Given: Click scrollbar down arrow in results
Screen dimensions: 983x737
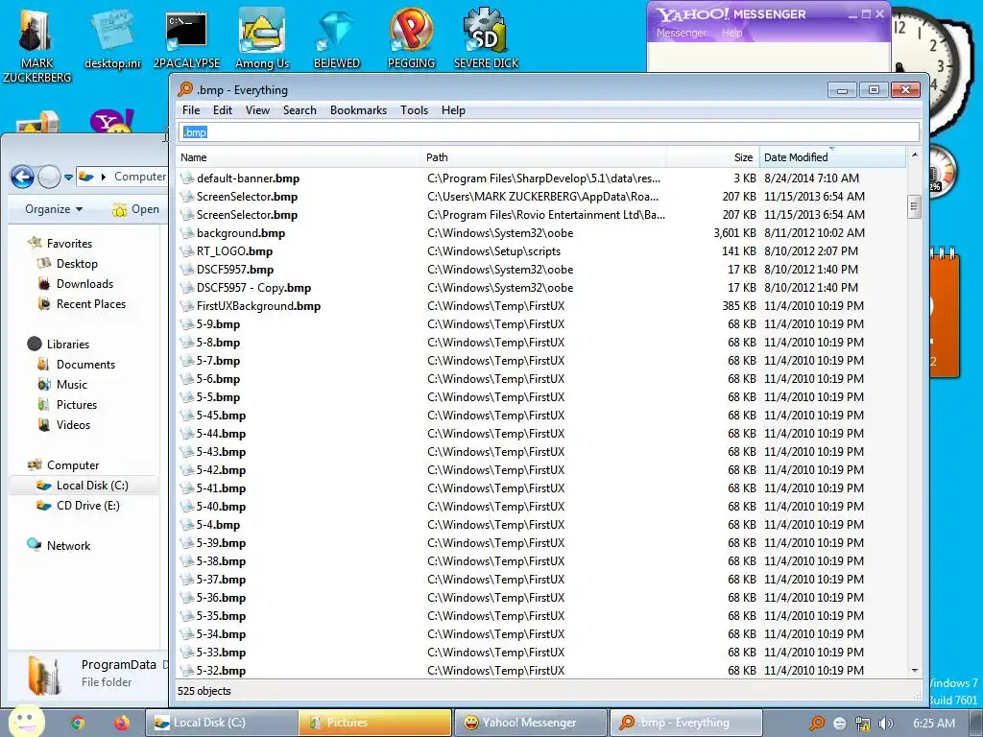Looking at the screenshot, I should pyautogui.click(x=915, y=670).
